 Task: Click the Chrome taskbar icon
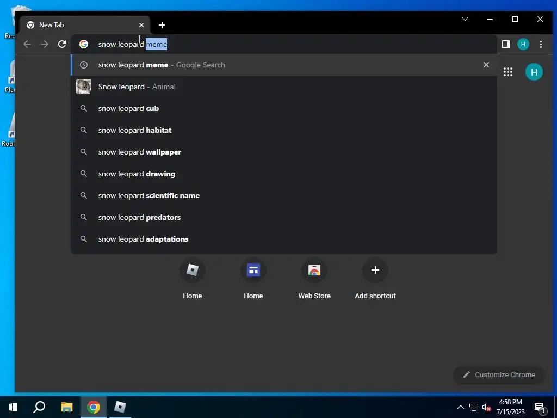coord(94,407)
